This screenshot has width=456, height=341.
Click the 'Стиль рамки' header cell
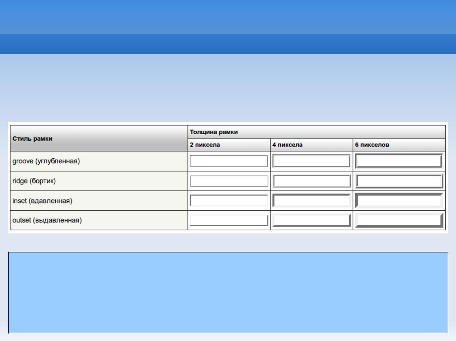tap(99, 138)
